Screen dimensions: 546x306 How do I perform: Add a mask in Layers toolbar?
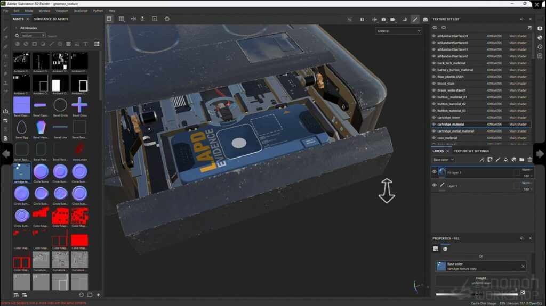490,160
